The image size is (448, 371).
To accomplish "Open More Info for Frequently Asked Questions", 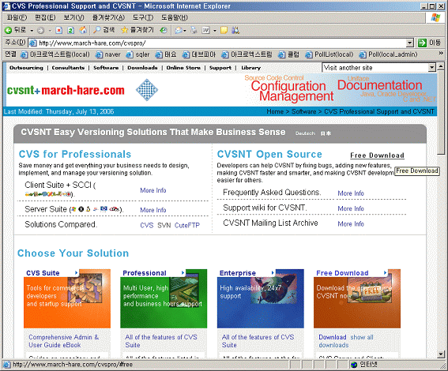I will (351, 193).
